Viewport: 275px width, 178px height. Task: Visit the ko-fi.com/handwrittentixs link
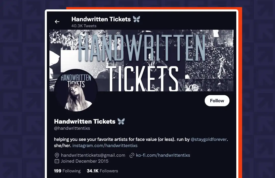[163, 155]
